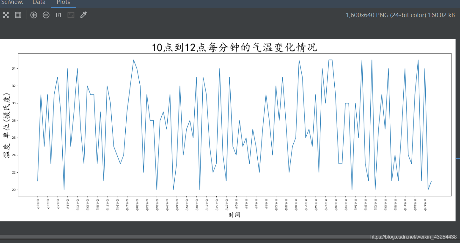Viewport: 460px width, 243px height.
Task: Click the y-axis label '温度 单位(摄氏度)'
Action: pyautogui.click(x=6, y=126)
